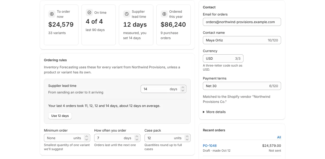Focus the Minimum order units input

(x=67, y=138)
